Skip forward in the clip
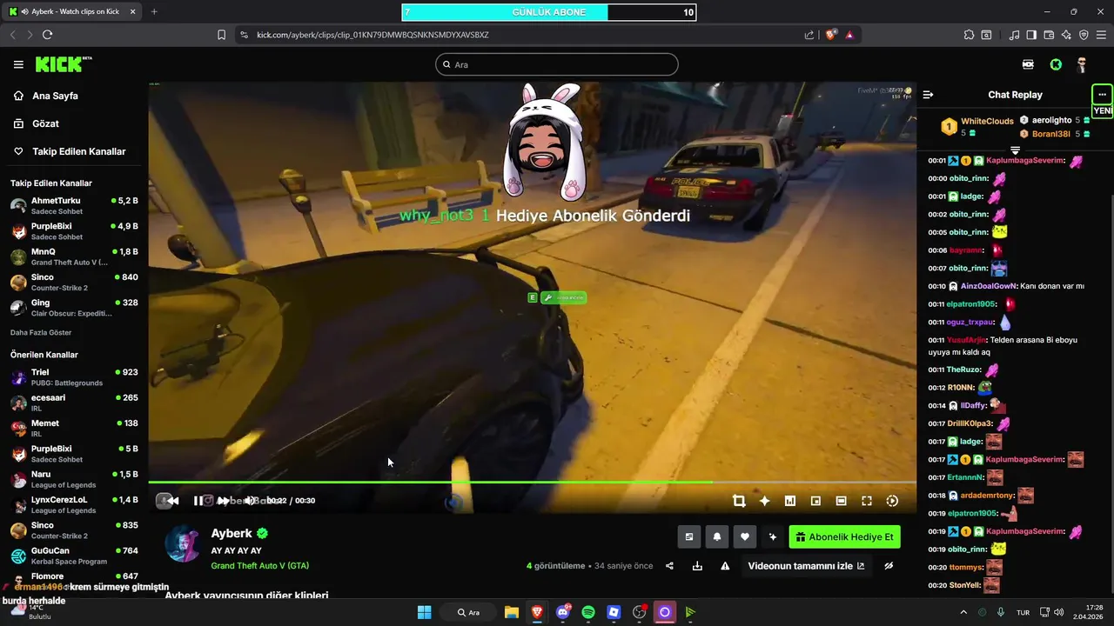 coord(224,501)
